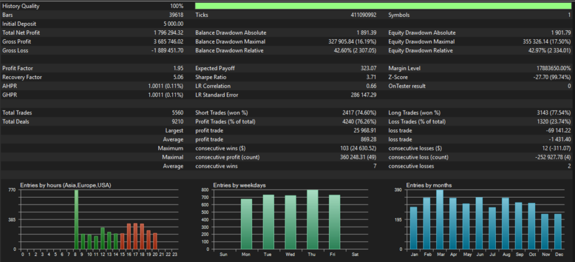Select Total Net Profit value 1 796 294.32
This screenshot has height=262, width=575.
tap(168, 33)
